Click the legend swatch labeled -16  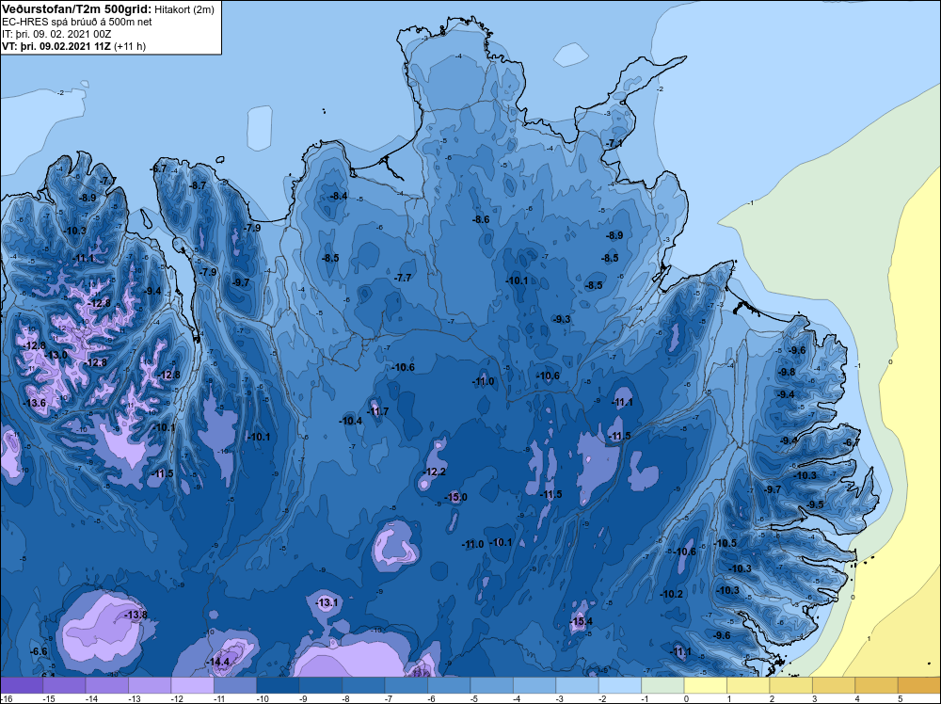[x=22, y=685]
